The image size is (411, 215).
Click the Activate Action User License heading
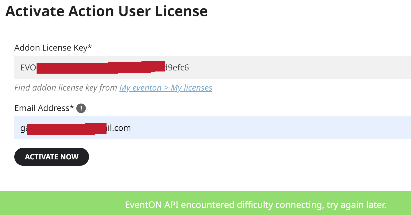click(107, 11)
